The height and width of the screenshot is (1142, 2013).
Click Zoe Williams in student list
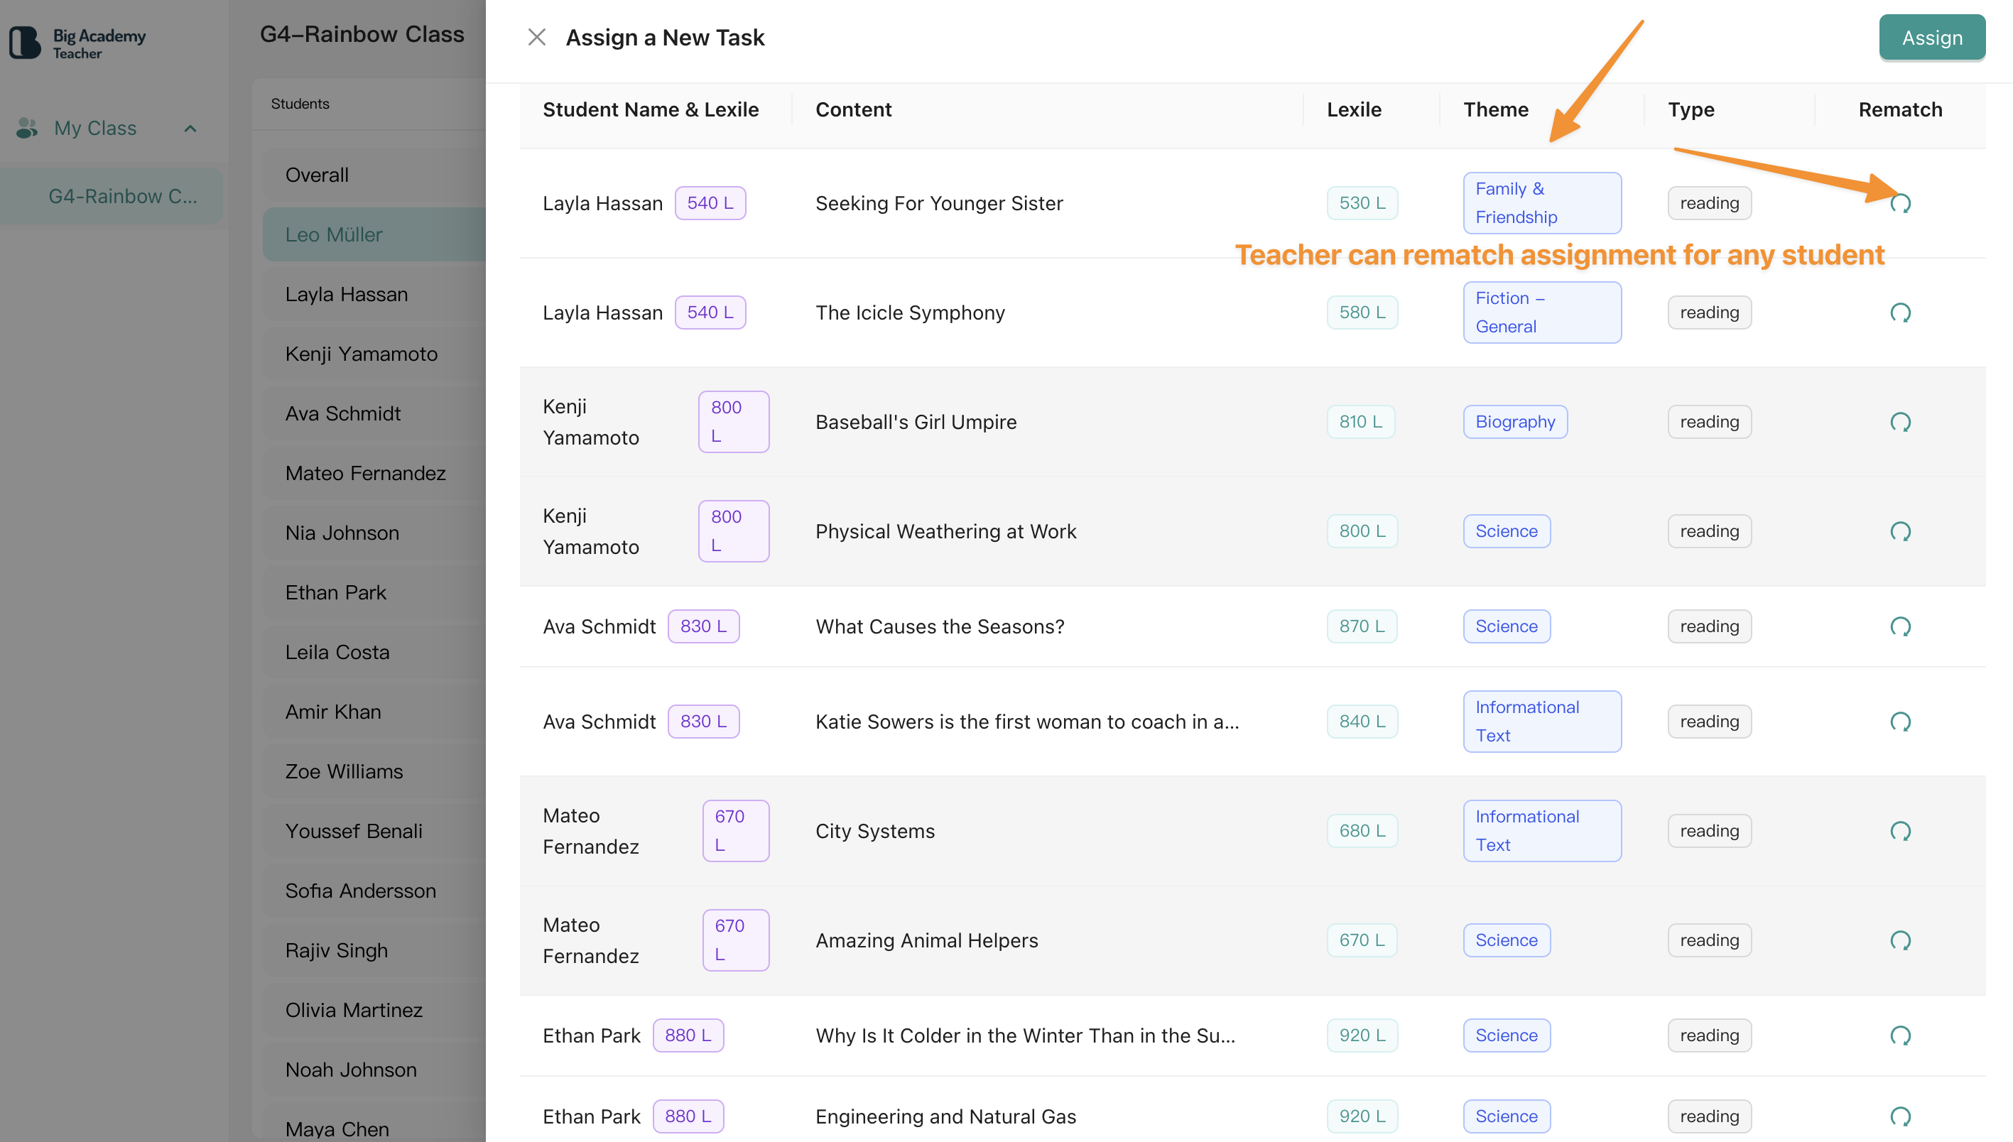click(x=344, y=771)
